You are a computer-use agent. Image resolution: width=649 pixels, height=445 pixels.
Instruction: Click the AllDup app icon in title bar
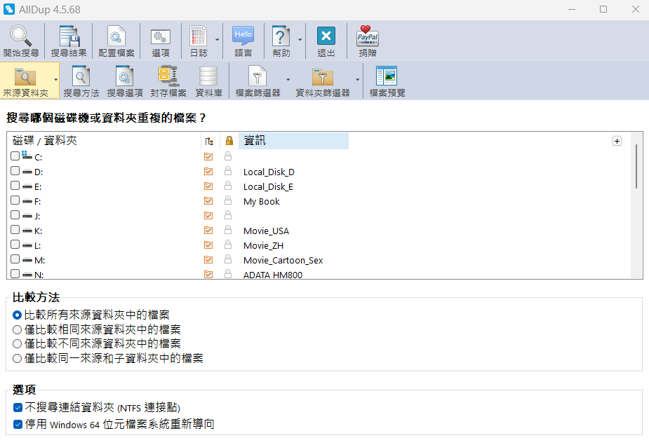tap(8, 9)
